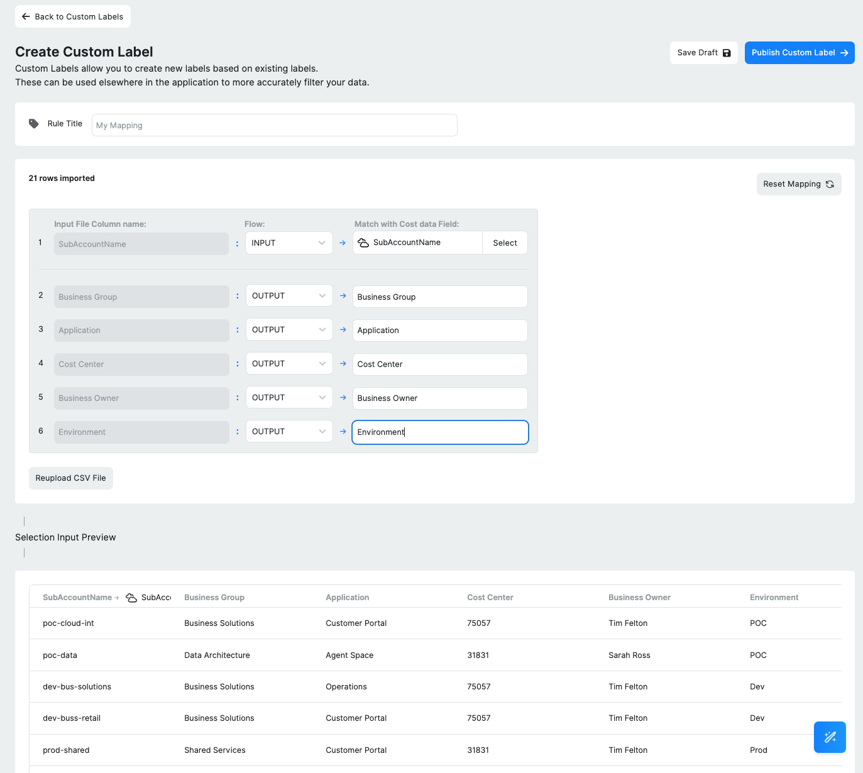This screenshot has height=773, width=863.
Task: Go back to Custom Labels
Action: click(73, 16)
